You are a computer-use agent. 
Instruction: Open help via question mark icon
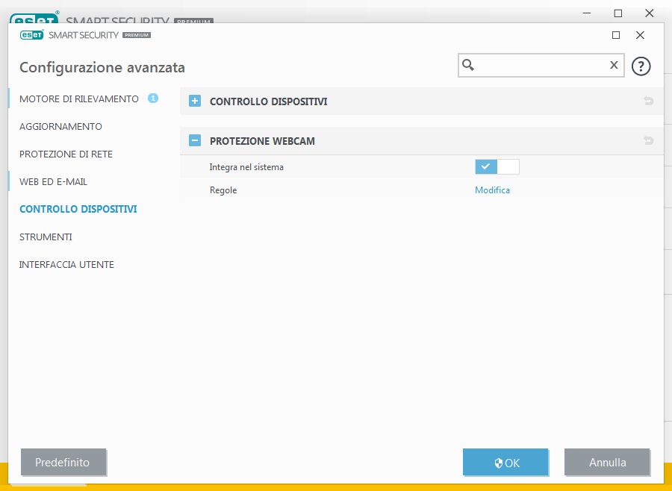[x=641, y=66]
